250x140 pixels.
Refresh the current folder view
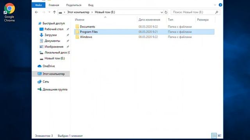(x=166, y=12)
